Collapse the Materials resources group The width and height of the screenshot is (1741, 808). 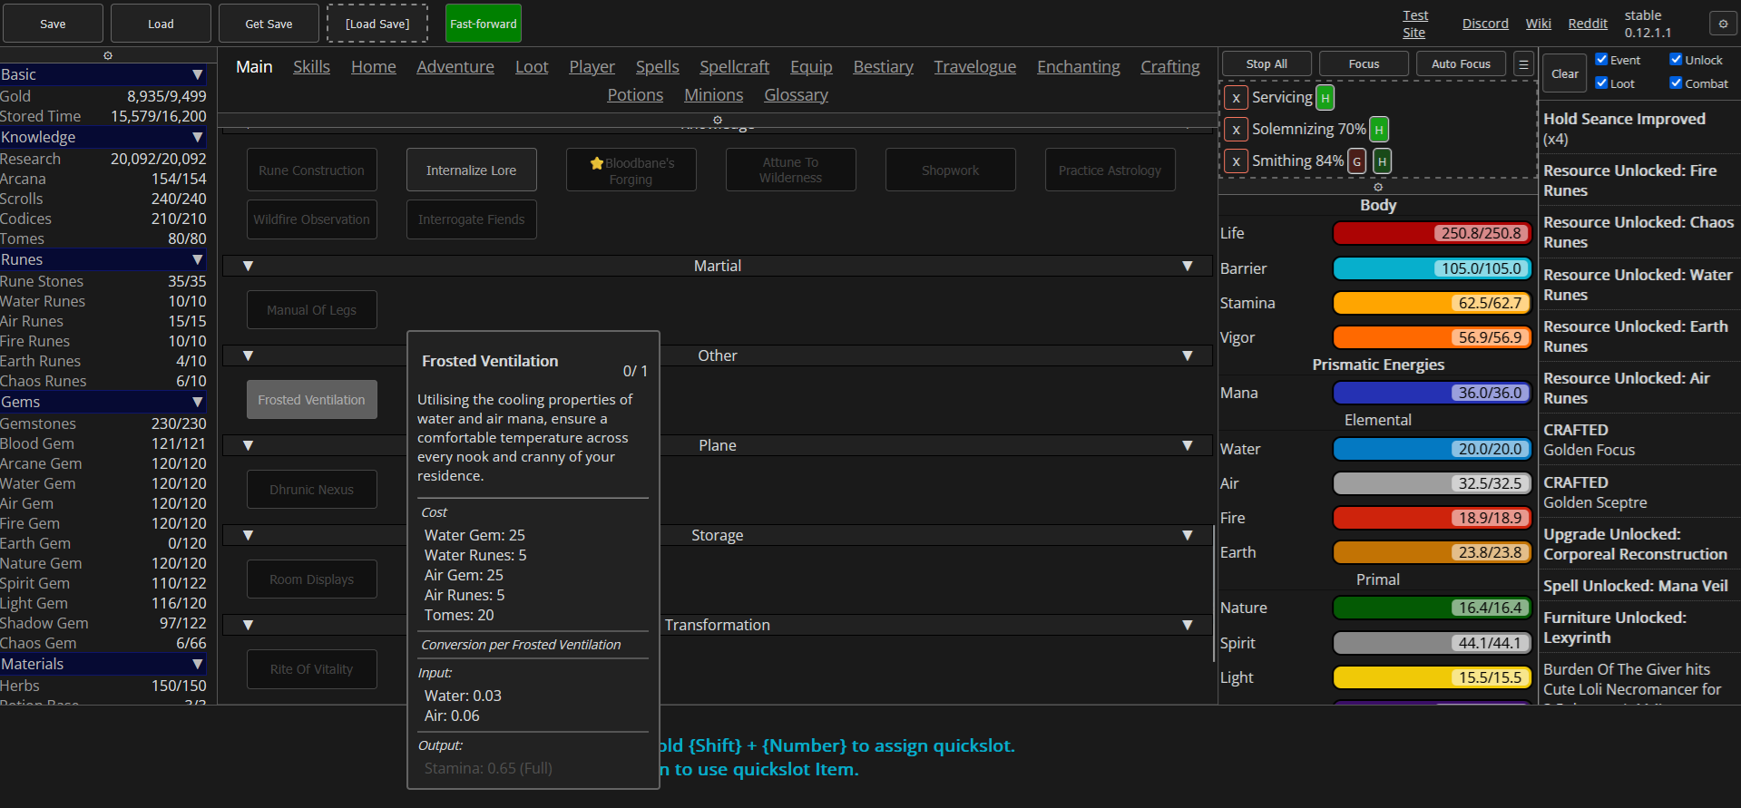[x=198, y=664]
